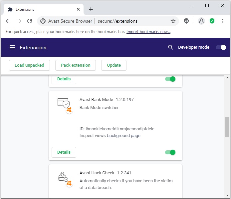Click the Avast Bank Mode title text
Screen dimensions: 231x199
(x=96, y=100)
